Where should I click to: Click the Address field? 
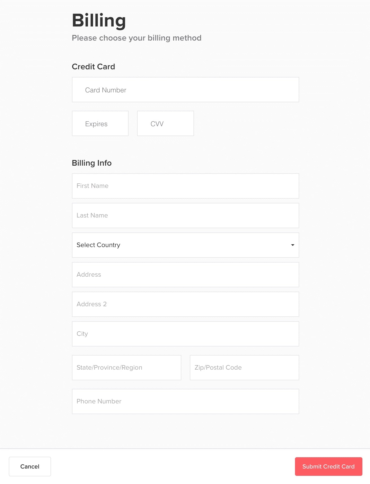(185, 275)
